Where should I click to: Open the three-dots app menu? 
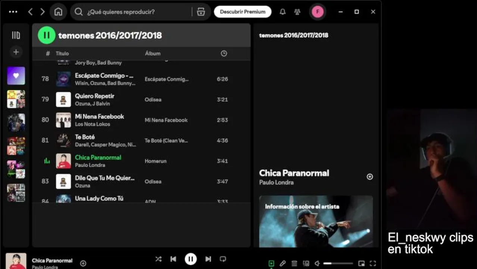pos(13,12)
